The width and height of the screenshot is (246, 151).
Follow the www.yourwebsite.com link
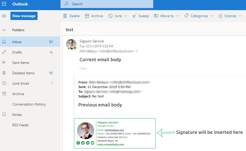point(110,144)
